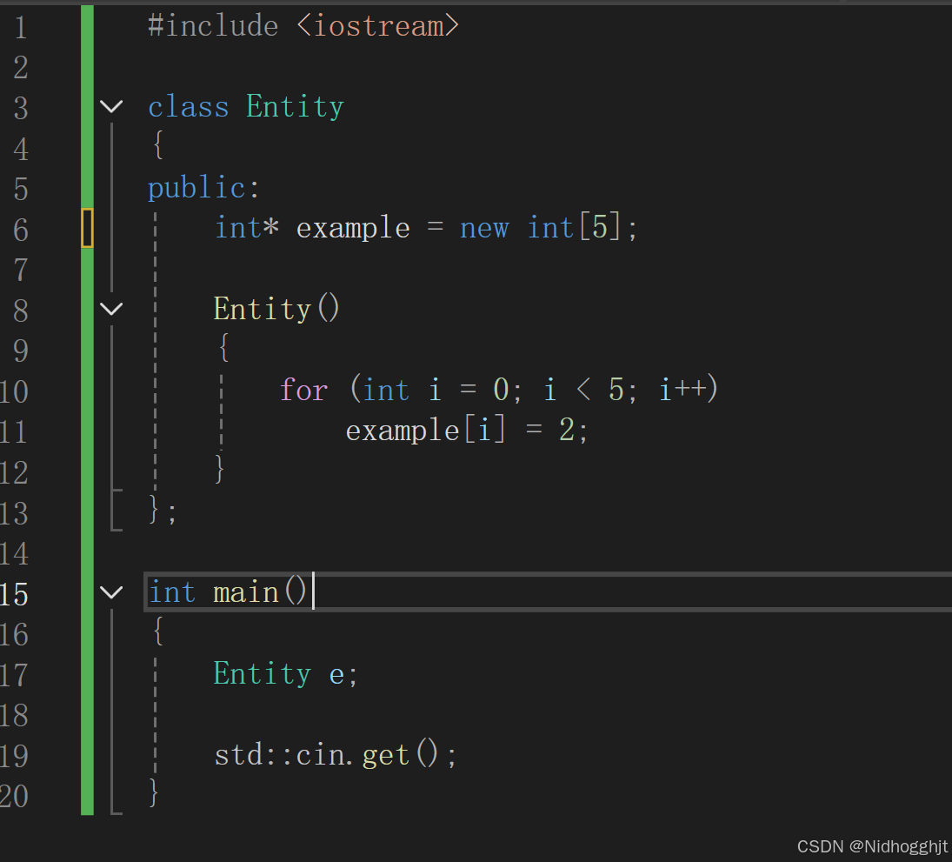Click the 'for' keyword on line 10
This screenshot has height=862, width=952.
303,390
